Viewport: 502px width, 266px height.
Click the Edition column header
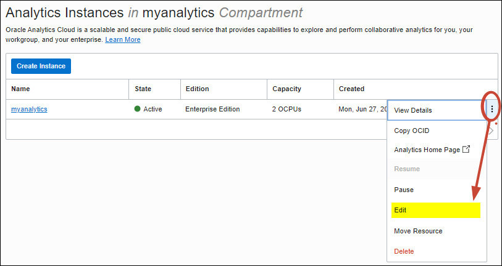coord(197,89)
